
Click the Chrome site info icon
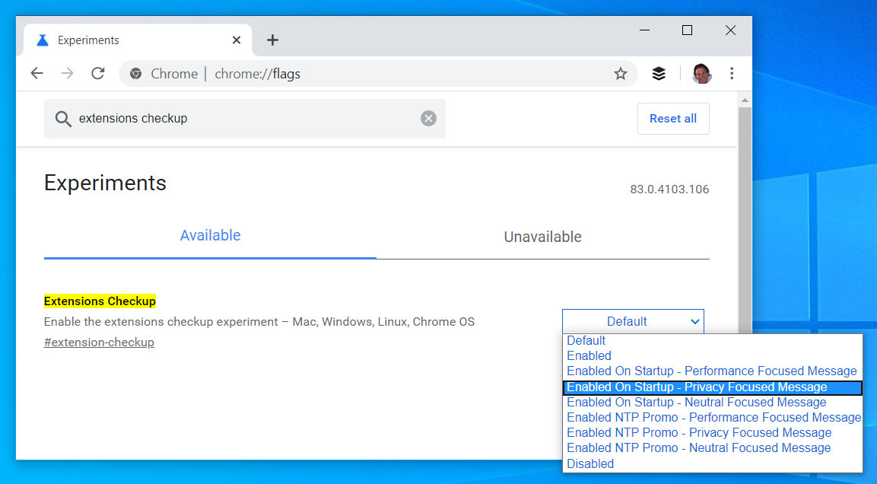tap(135, 74)
